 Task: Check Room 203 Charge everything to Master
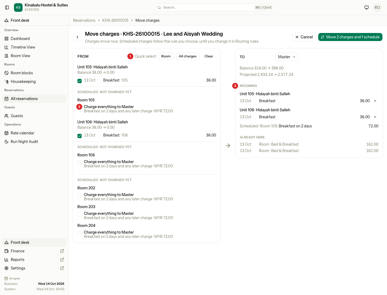coord(80,214)
